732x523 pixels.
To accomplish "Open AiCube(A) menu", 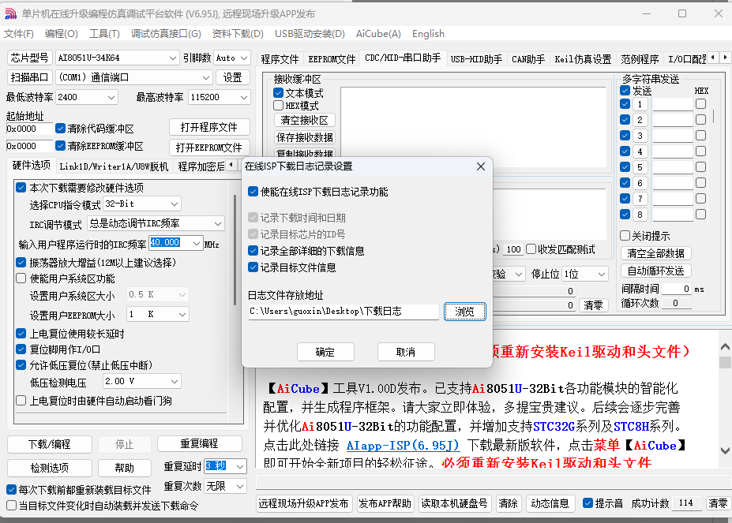I will 378,34.
